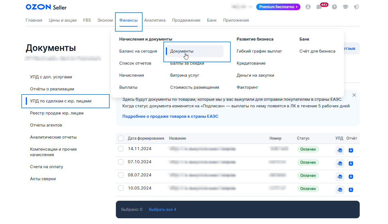Screen dimensions: 388x224
Task: Download UPD PDF for 14.11.2024
Action: click(x=340, y=150)
